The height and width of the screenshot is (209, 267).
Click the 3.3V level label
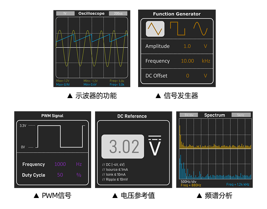[23, 126]
